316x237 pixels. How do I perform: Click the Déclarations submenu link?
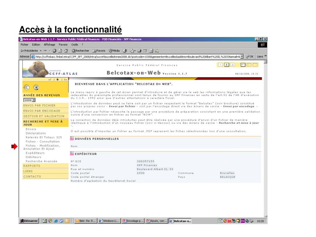36,133
